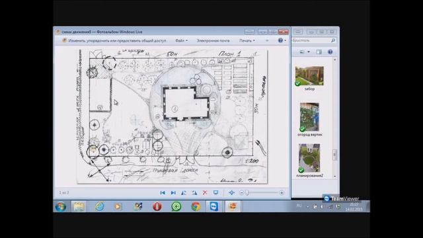
Task: Open help in the Explorer window
Action: pyautogui.click(x=330, y=52)
